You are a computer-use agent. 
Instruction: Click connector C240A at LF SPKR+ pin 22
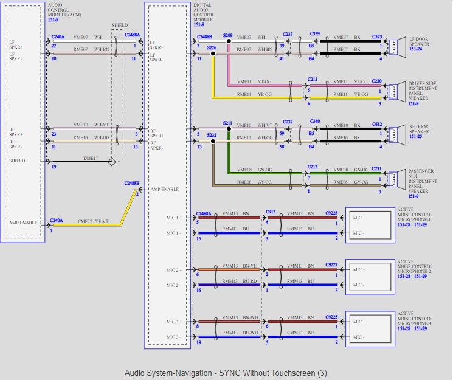(x=58, y=36)
